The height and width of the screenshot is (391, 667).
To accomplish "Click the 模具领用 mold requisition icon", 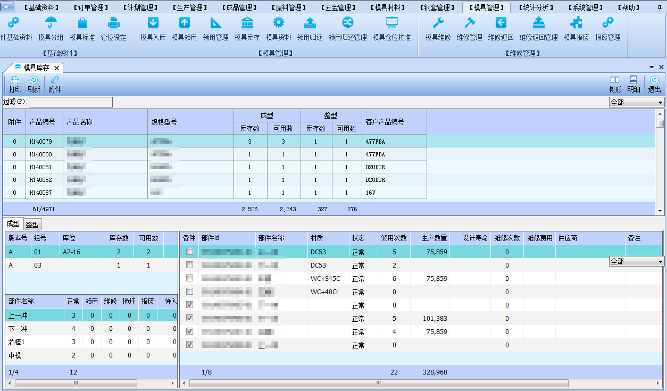I will (184, 23).
